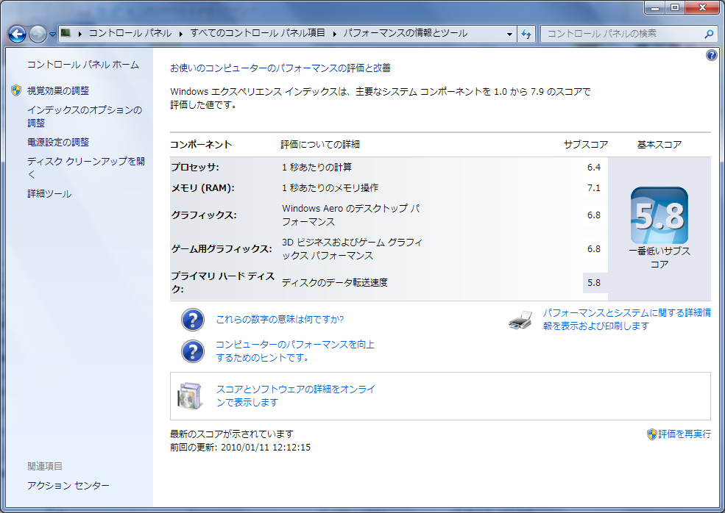Expand arrow after コントロール パネル breadcrumb
Screen dimensions: 725x513
(180, 34)
